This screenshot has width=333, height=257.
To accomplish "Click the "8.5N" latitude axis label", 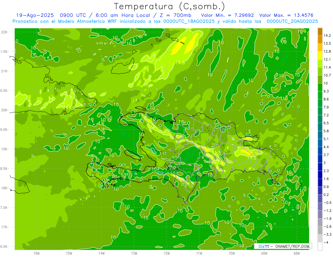I will pos(4,169).
